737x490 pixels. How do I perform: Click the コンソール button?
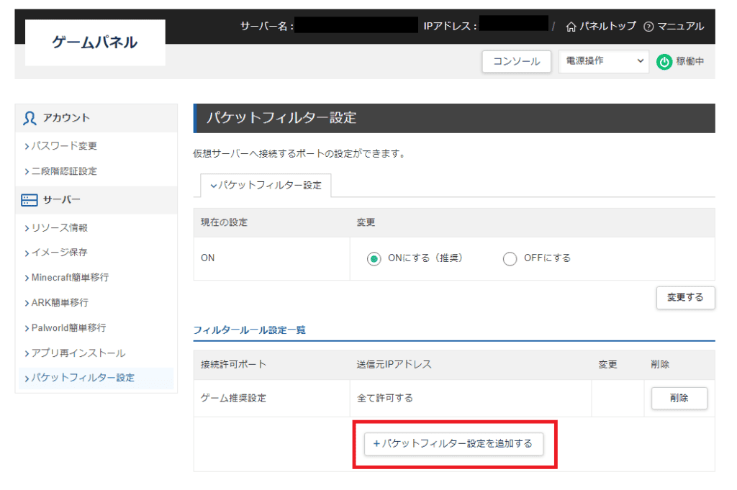(x=516, y=62)
